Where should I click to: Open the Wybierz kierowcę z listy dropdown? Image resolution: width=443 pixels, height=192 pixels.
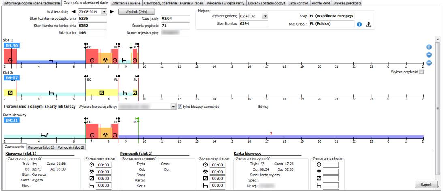(x=173, y=107)
